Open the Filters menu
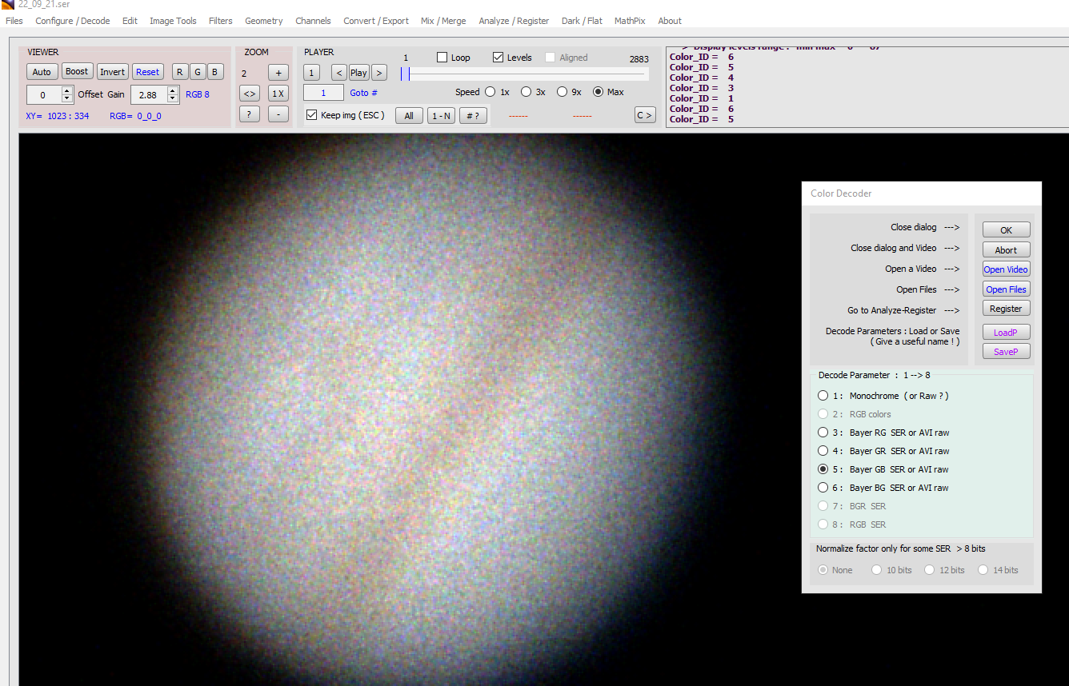This screenshot has height=686, width=1069. click(x=221, y=21)
